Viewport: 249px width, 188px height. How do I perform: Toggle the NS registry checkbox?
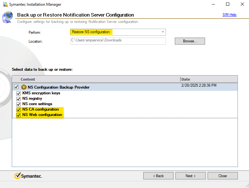click(x=18, y=99)
